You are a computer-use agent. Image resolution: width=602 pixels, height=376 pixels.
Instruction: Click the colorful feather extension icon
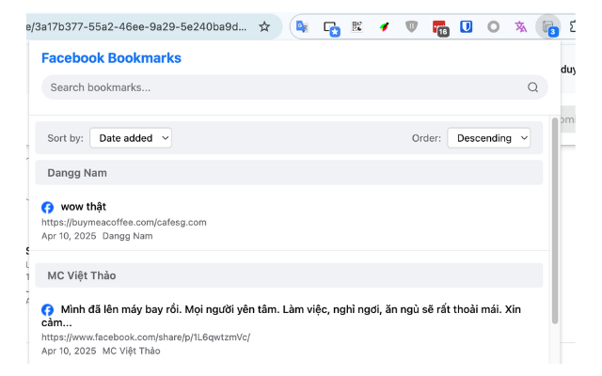[x=384, y=27]
